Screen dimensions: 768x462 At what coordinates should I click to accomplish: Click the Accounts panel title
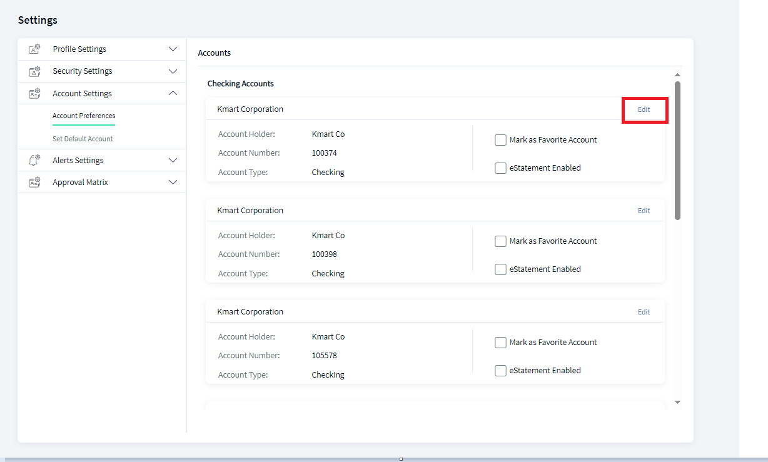[x=215, y=53]
